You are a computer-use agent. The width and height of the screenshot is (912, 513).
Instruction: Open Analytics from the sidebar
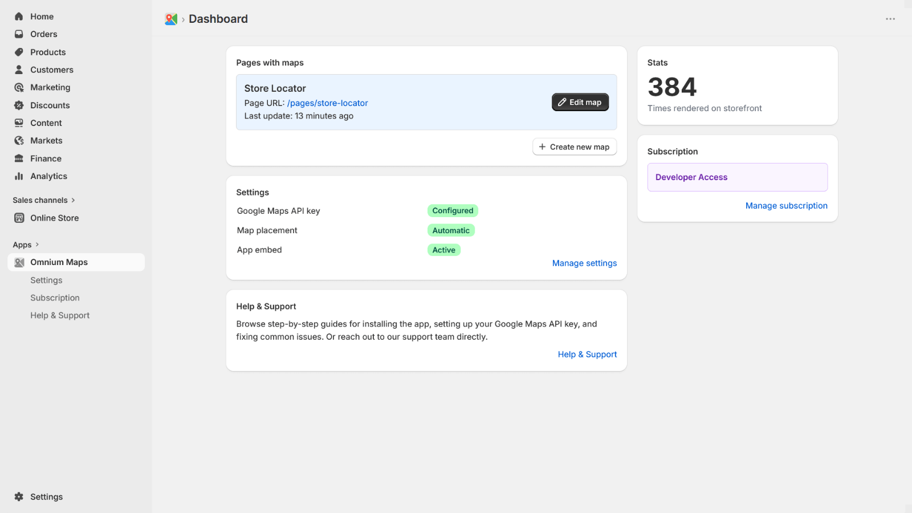(x=48, y=176)
